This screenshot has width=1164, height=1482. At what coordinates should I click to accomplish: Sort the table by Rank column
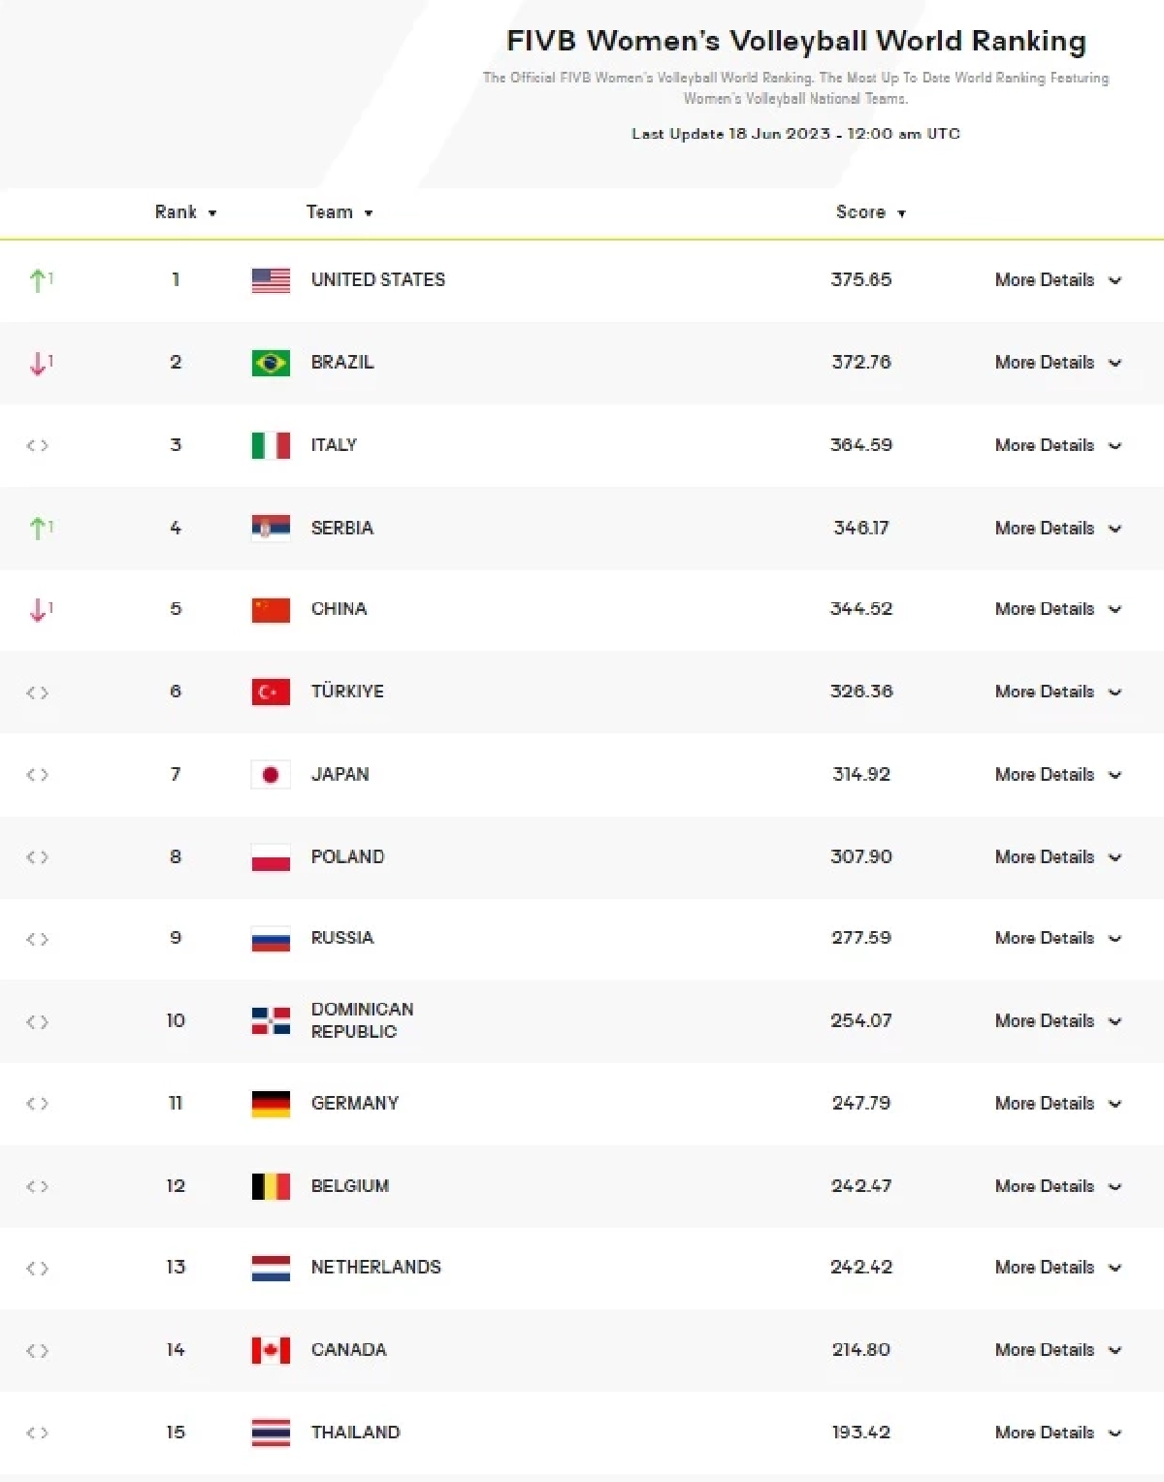pyautogui.click(x=184, y=212)
